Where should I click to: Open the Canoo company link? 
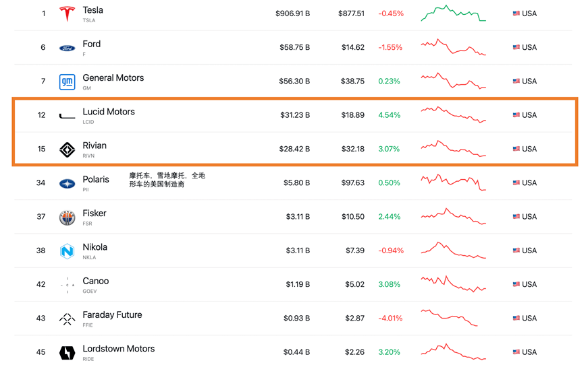click(96, 281)
